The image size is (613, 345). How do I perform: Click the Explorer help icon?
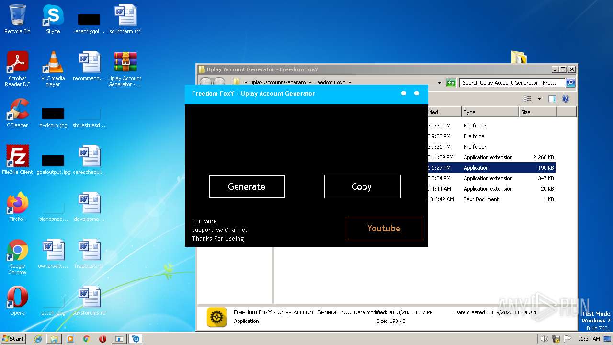click(x=566, y=99)
